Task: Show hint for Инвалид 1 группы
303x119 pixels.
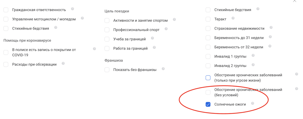Action: tap(253, 56)
